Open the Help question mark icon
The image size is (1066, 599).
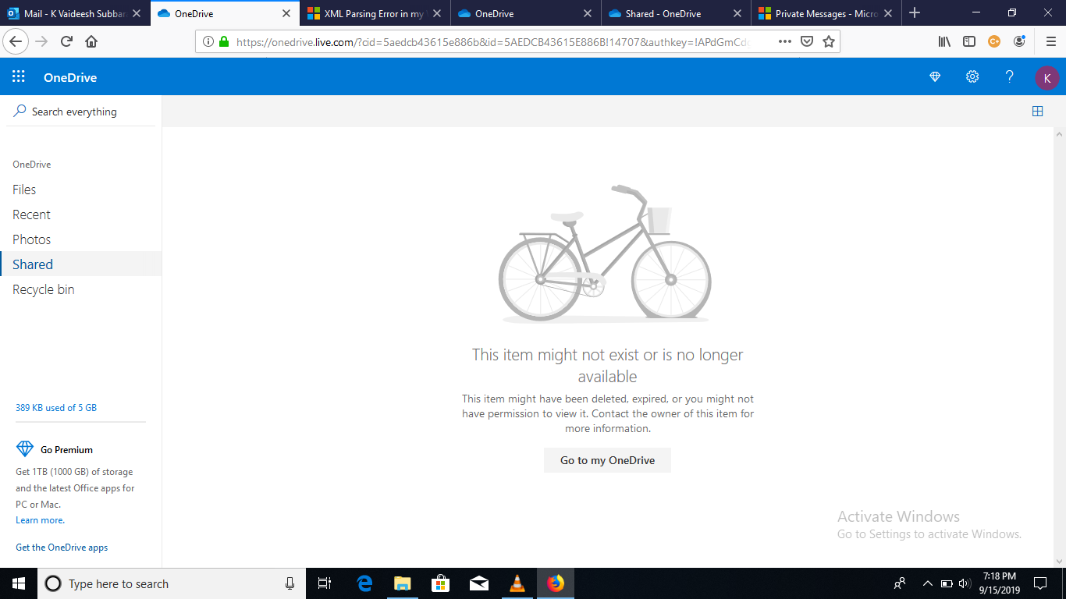pyautogui.click(x=1009, y=76)
